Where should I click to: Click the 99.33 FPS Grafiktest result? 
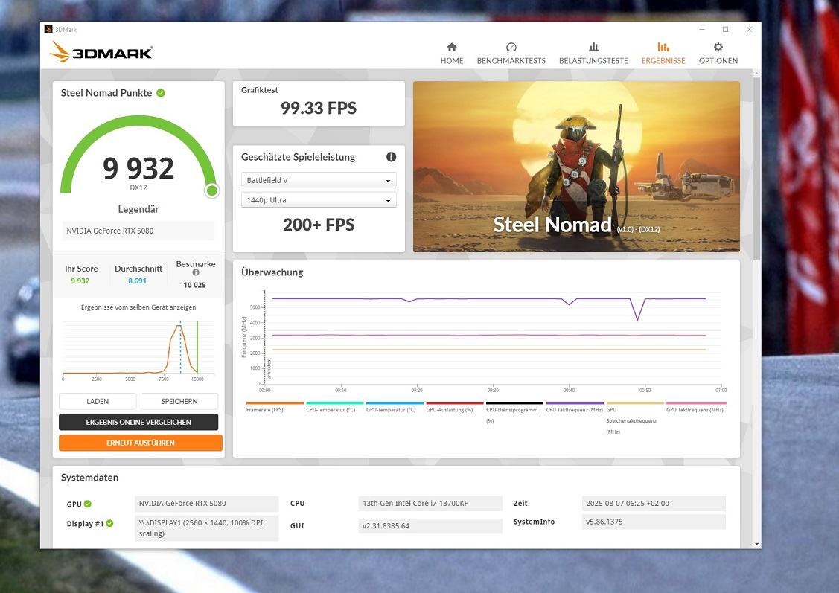[319, 108]
